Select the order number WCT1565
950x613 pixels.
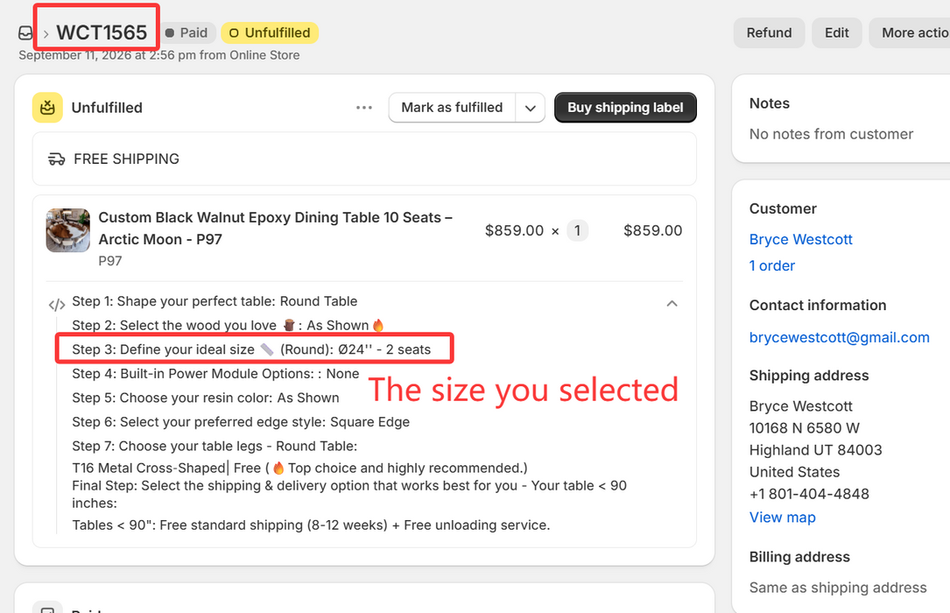click(102, 32)
